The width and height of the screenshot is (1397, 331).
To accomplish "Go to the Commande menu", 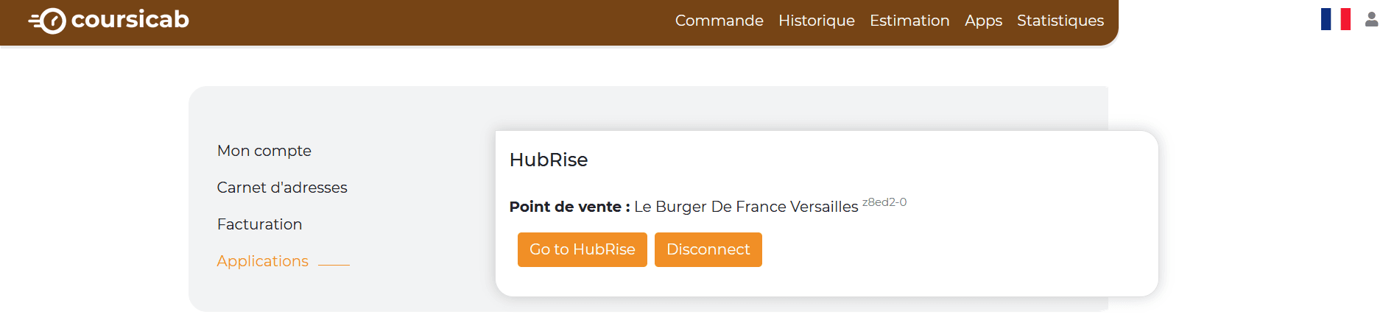I will point(719,21).
